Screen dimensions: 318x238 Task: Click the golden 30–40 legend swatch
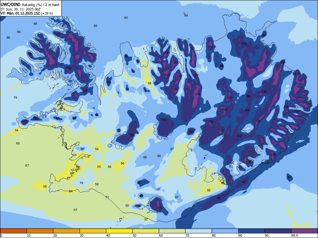[x=93, y=231]
